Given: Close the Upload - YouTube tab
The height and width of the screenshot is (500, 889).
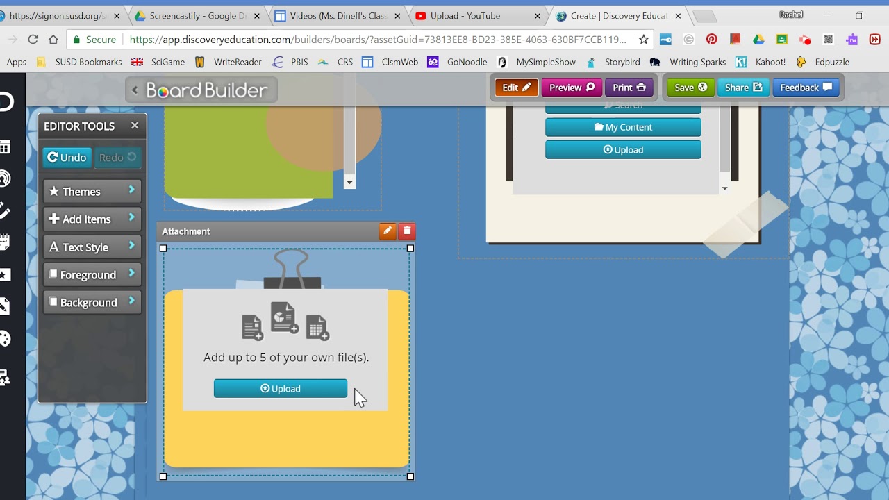Looking at the screenshot, I should click(x=537, y=15).
